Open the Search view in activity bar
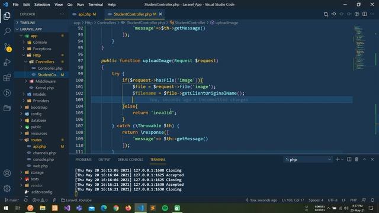379x213 pixels. click(7, 31)
